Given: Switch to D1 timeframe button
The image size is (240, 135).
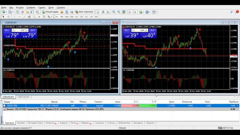Looking at the screenshot, I should pos(87,16).
